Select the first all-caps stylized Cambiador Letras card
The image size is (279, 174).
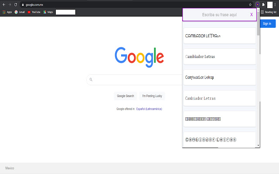pyautogui.click(x=220, y=36)
